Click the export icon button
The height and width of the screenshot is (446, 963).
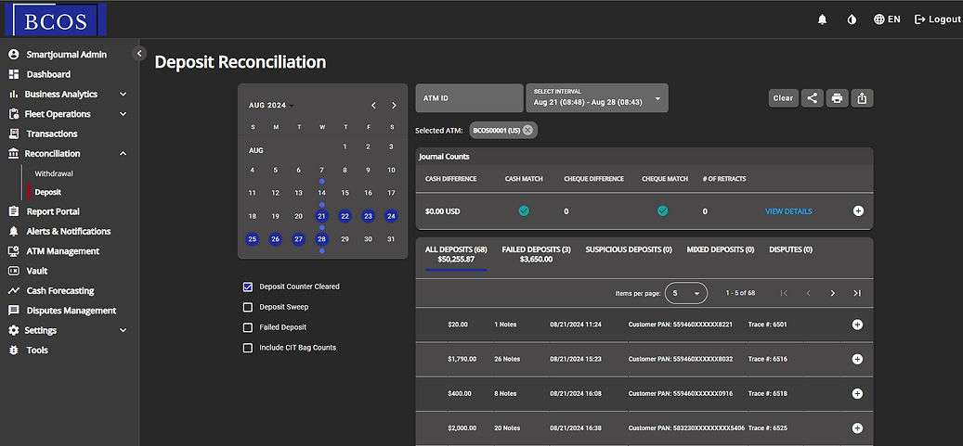tap(863, 98)
